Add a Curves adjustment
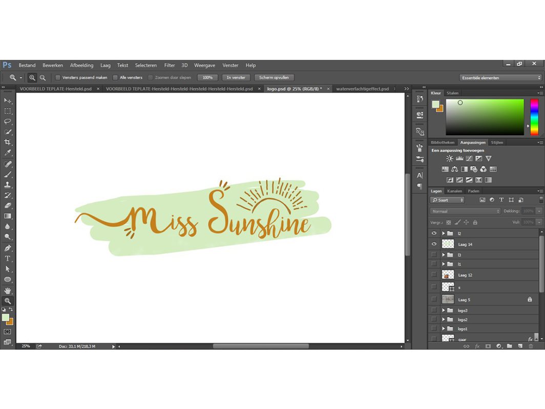 pyautogui.click(x=469, y=159)
